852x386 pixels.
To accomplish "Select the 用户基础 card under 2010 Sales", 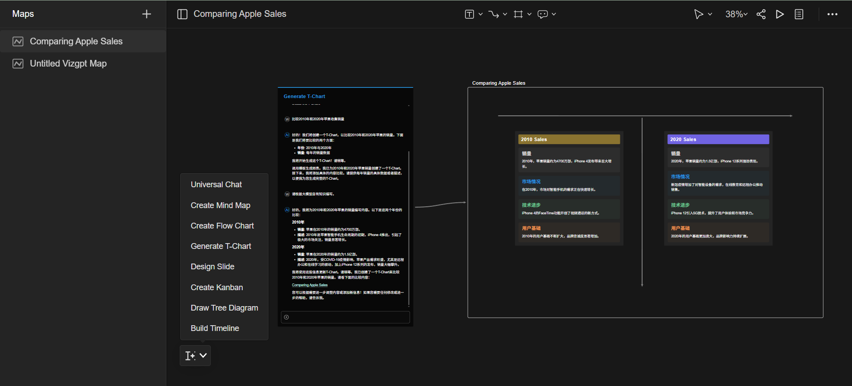I will point(569,232).
